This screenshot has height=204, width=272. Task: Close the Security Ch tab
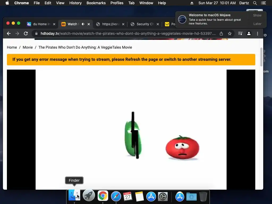click(x=158, y=24)
